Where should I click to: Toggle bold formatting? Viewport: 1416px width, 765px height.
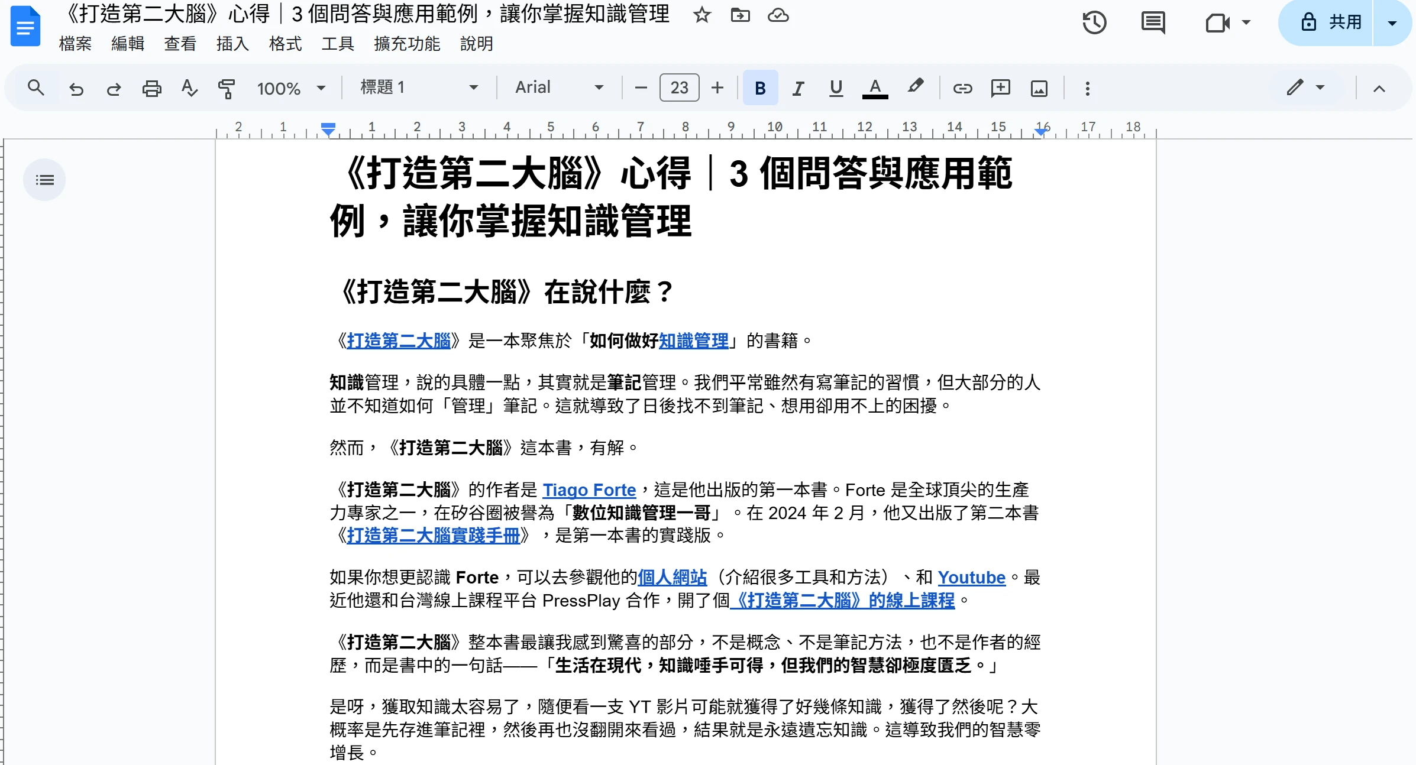[760, 88]
